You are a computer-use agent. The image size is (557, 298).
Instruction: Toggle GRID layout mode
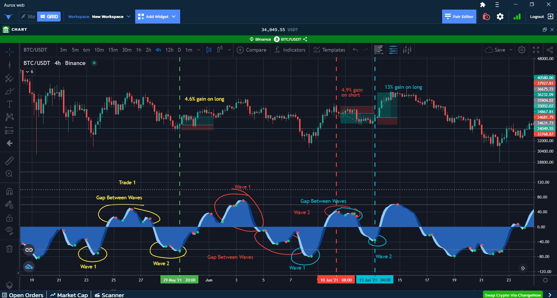(x=49, y=17)
